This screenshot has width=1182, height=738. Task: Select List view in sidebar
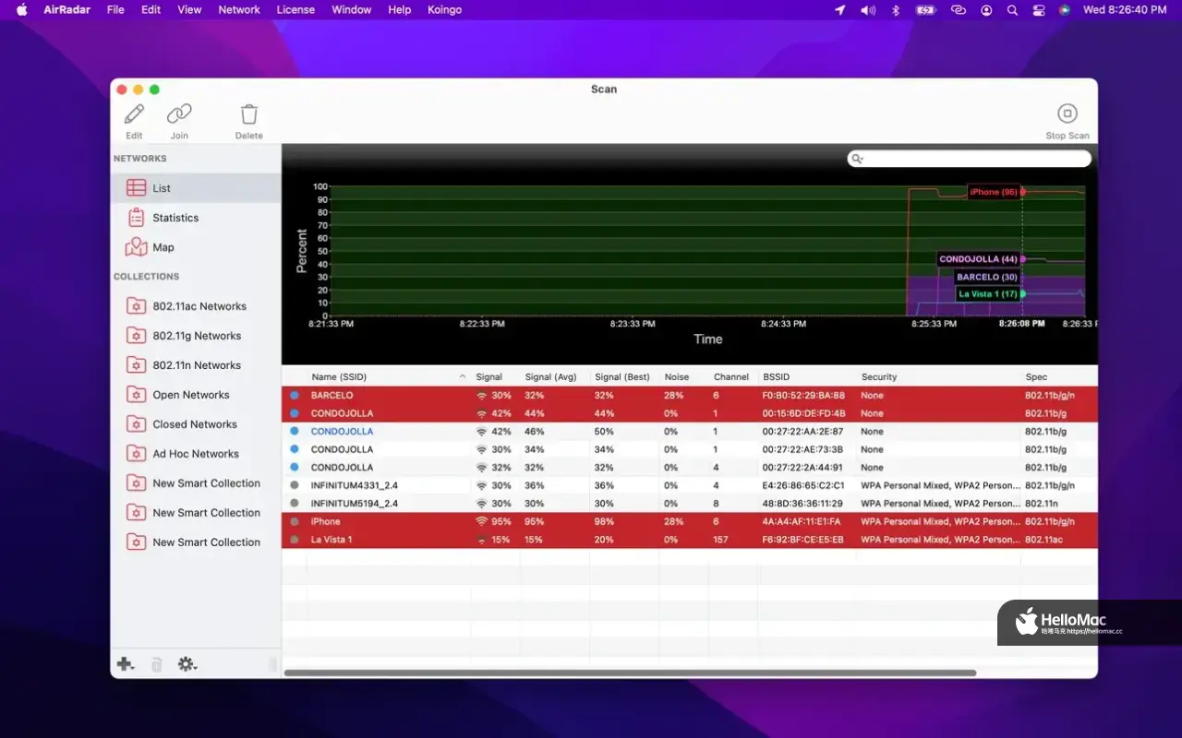(x=196, y=188)
